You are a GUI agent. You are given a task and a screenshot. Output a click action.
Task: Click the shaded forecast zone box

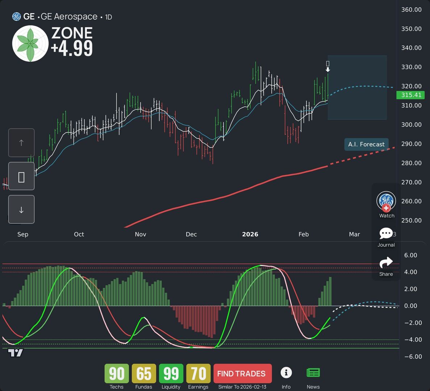pos(357,87)
